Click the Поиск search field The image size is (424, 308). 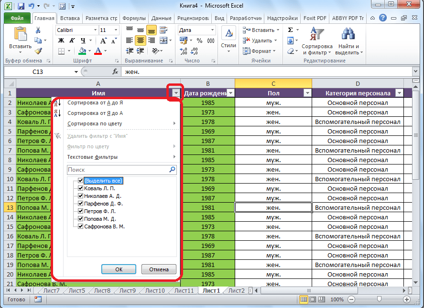tap(117, 169)
